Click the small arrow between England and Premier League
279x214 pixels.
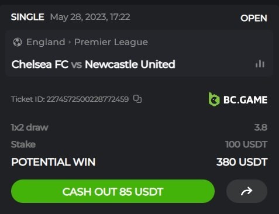[x=70, y=42]
